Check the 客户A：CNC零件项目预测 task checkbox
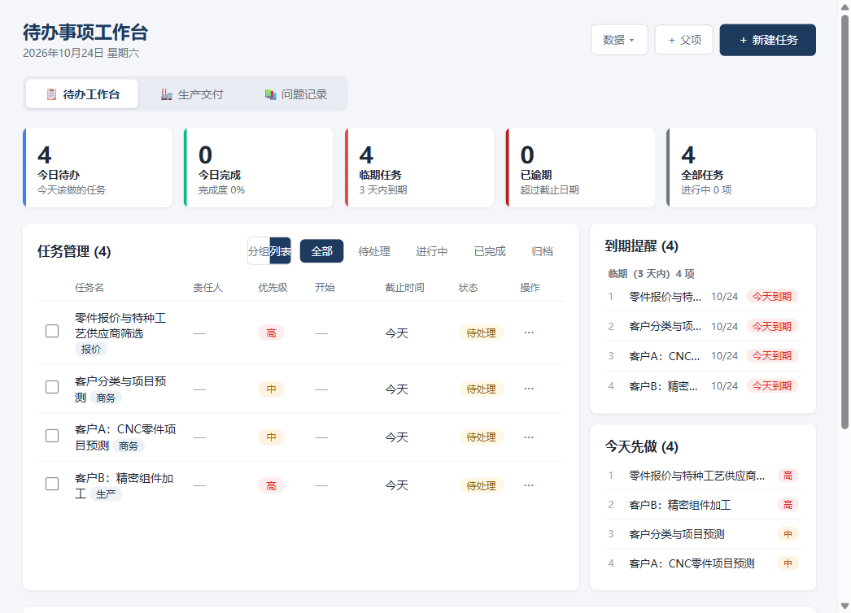This screenshot has width=851, height=613. click(52, 436)
